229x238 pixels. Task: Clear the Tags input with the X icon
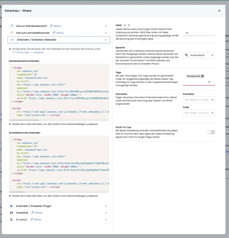[x=209, y=82]
